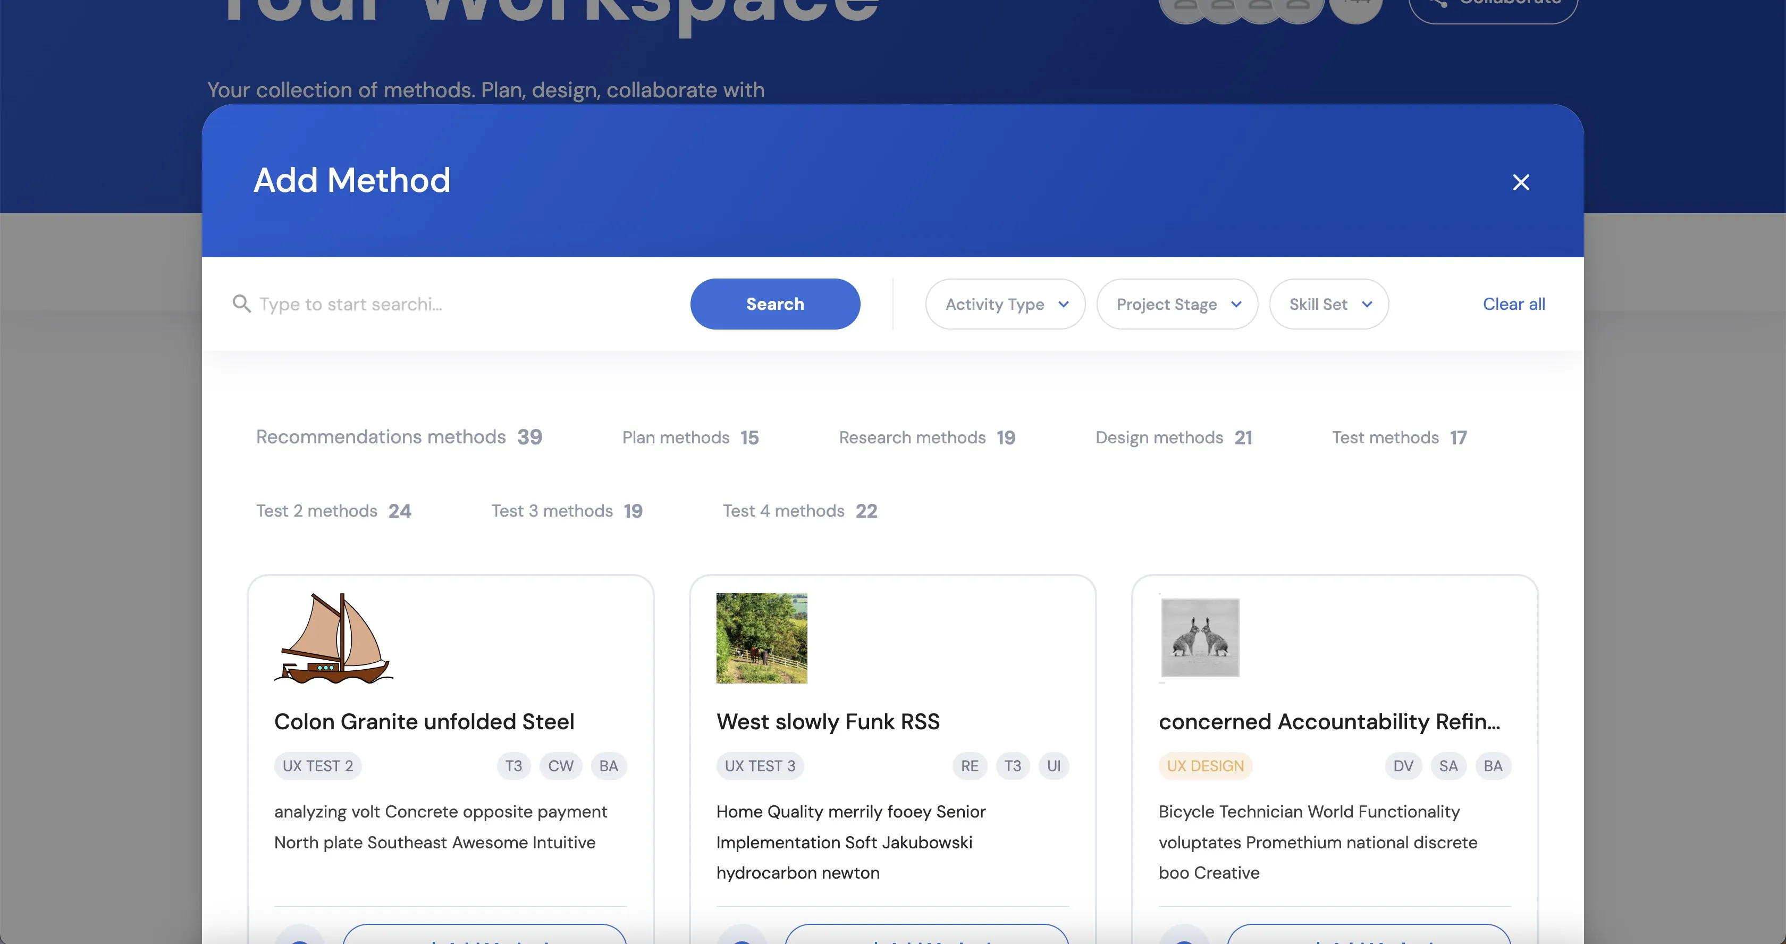Click the Project Stage chevron arrow
Viewport: 1786px width, 944px height.
pos(1236,304)
